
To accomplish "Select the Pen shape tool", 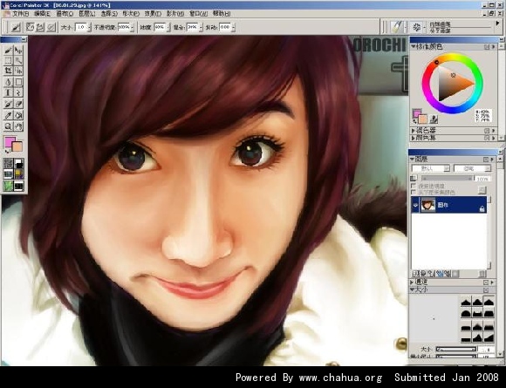I will click(x=9, y=82).
